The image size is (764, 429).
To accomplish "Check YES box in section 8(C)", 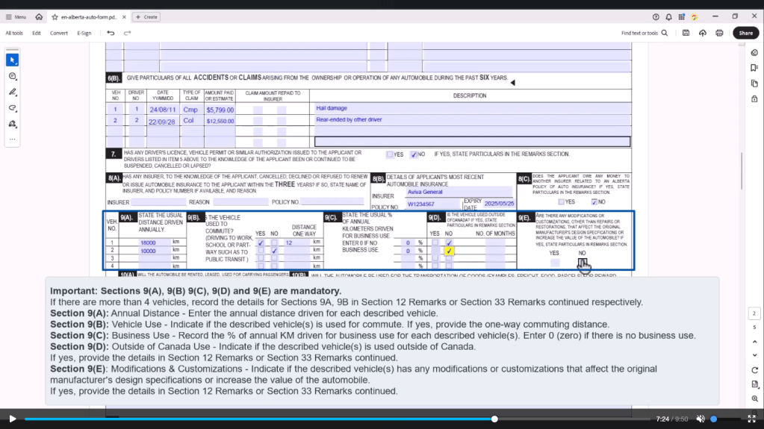I will (x=562, y=201).
